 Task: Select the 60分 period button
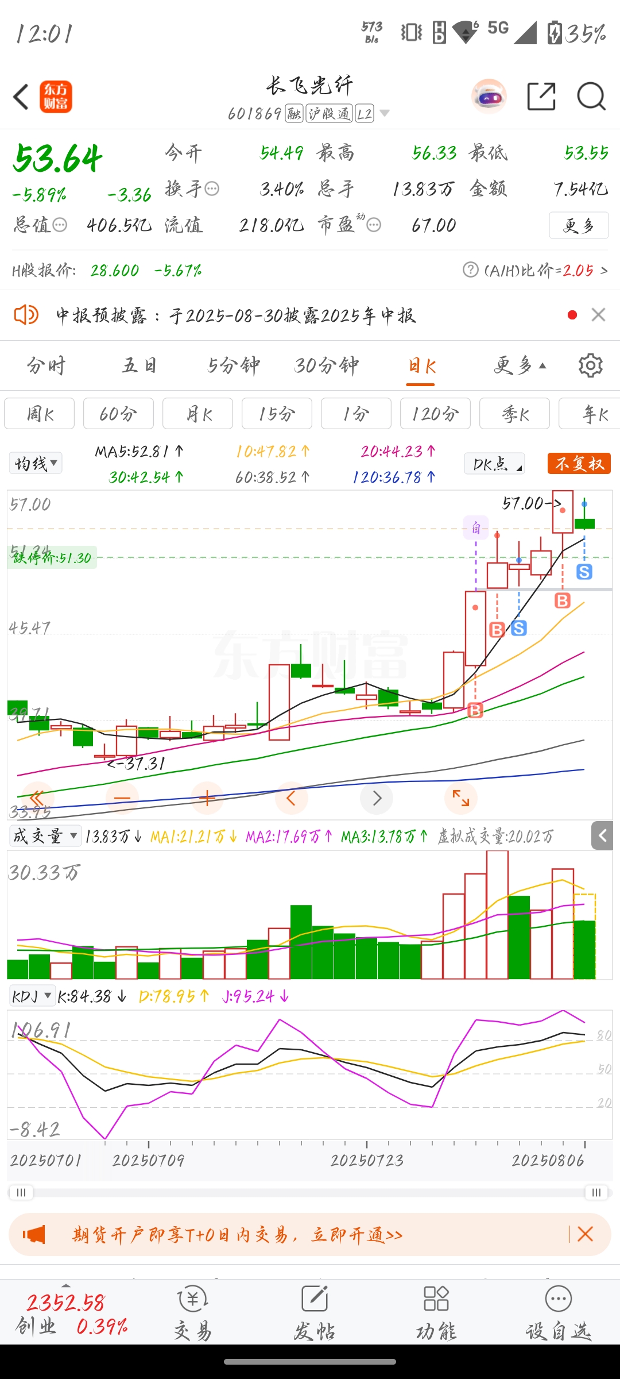point(118,413)
